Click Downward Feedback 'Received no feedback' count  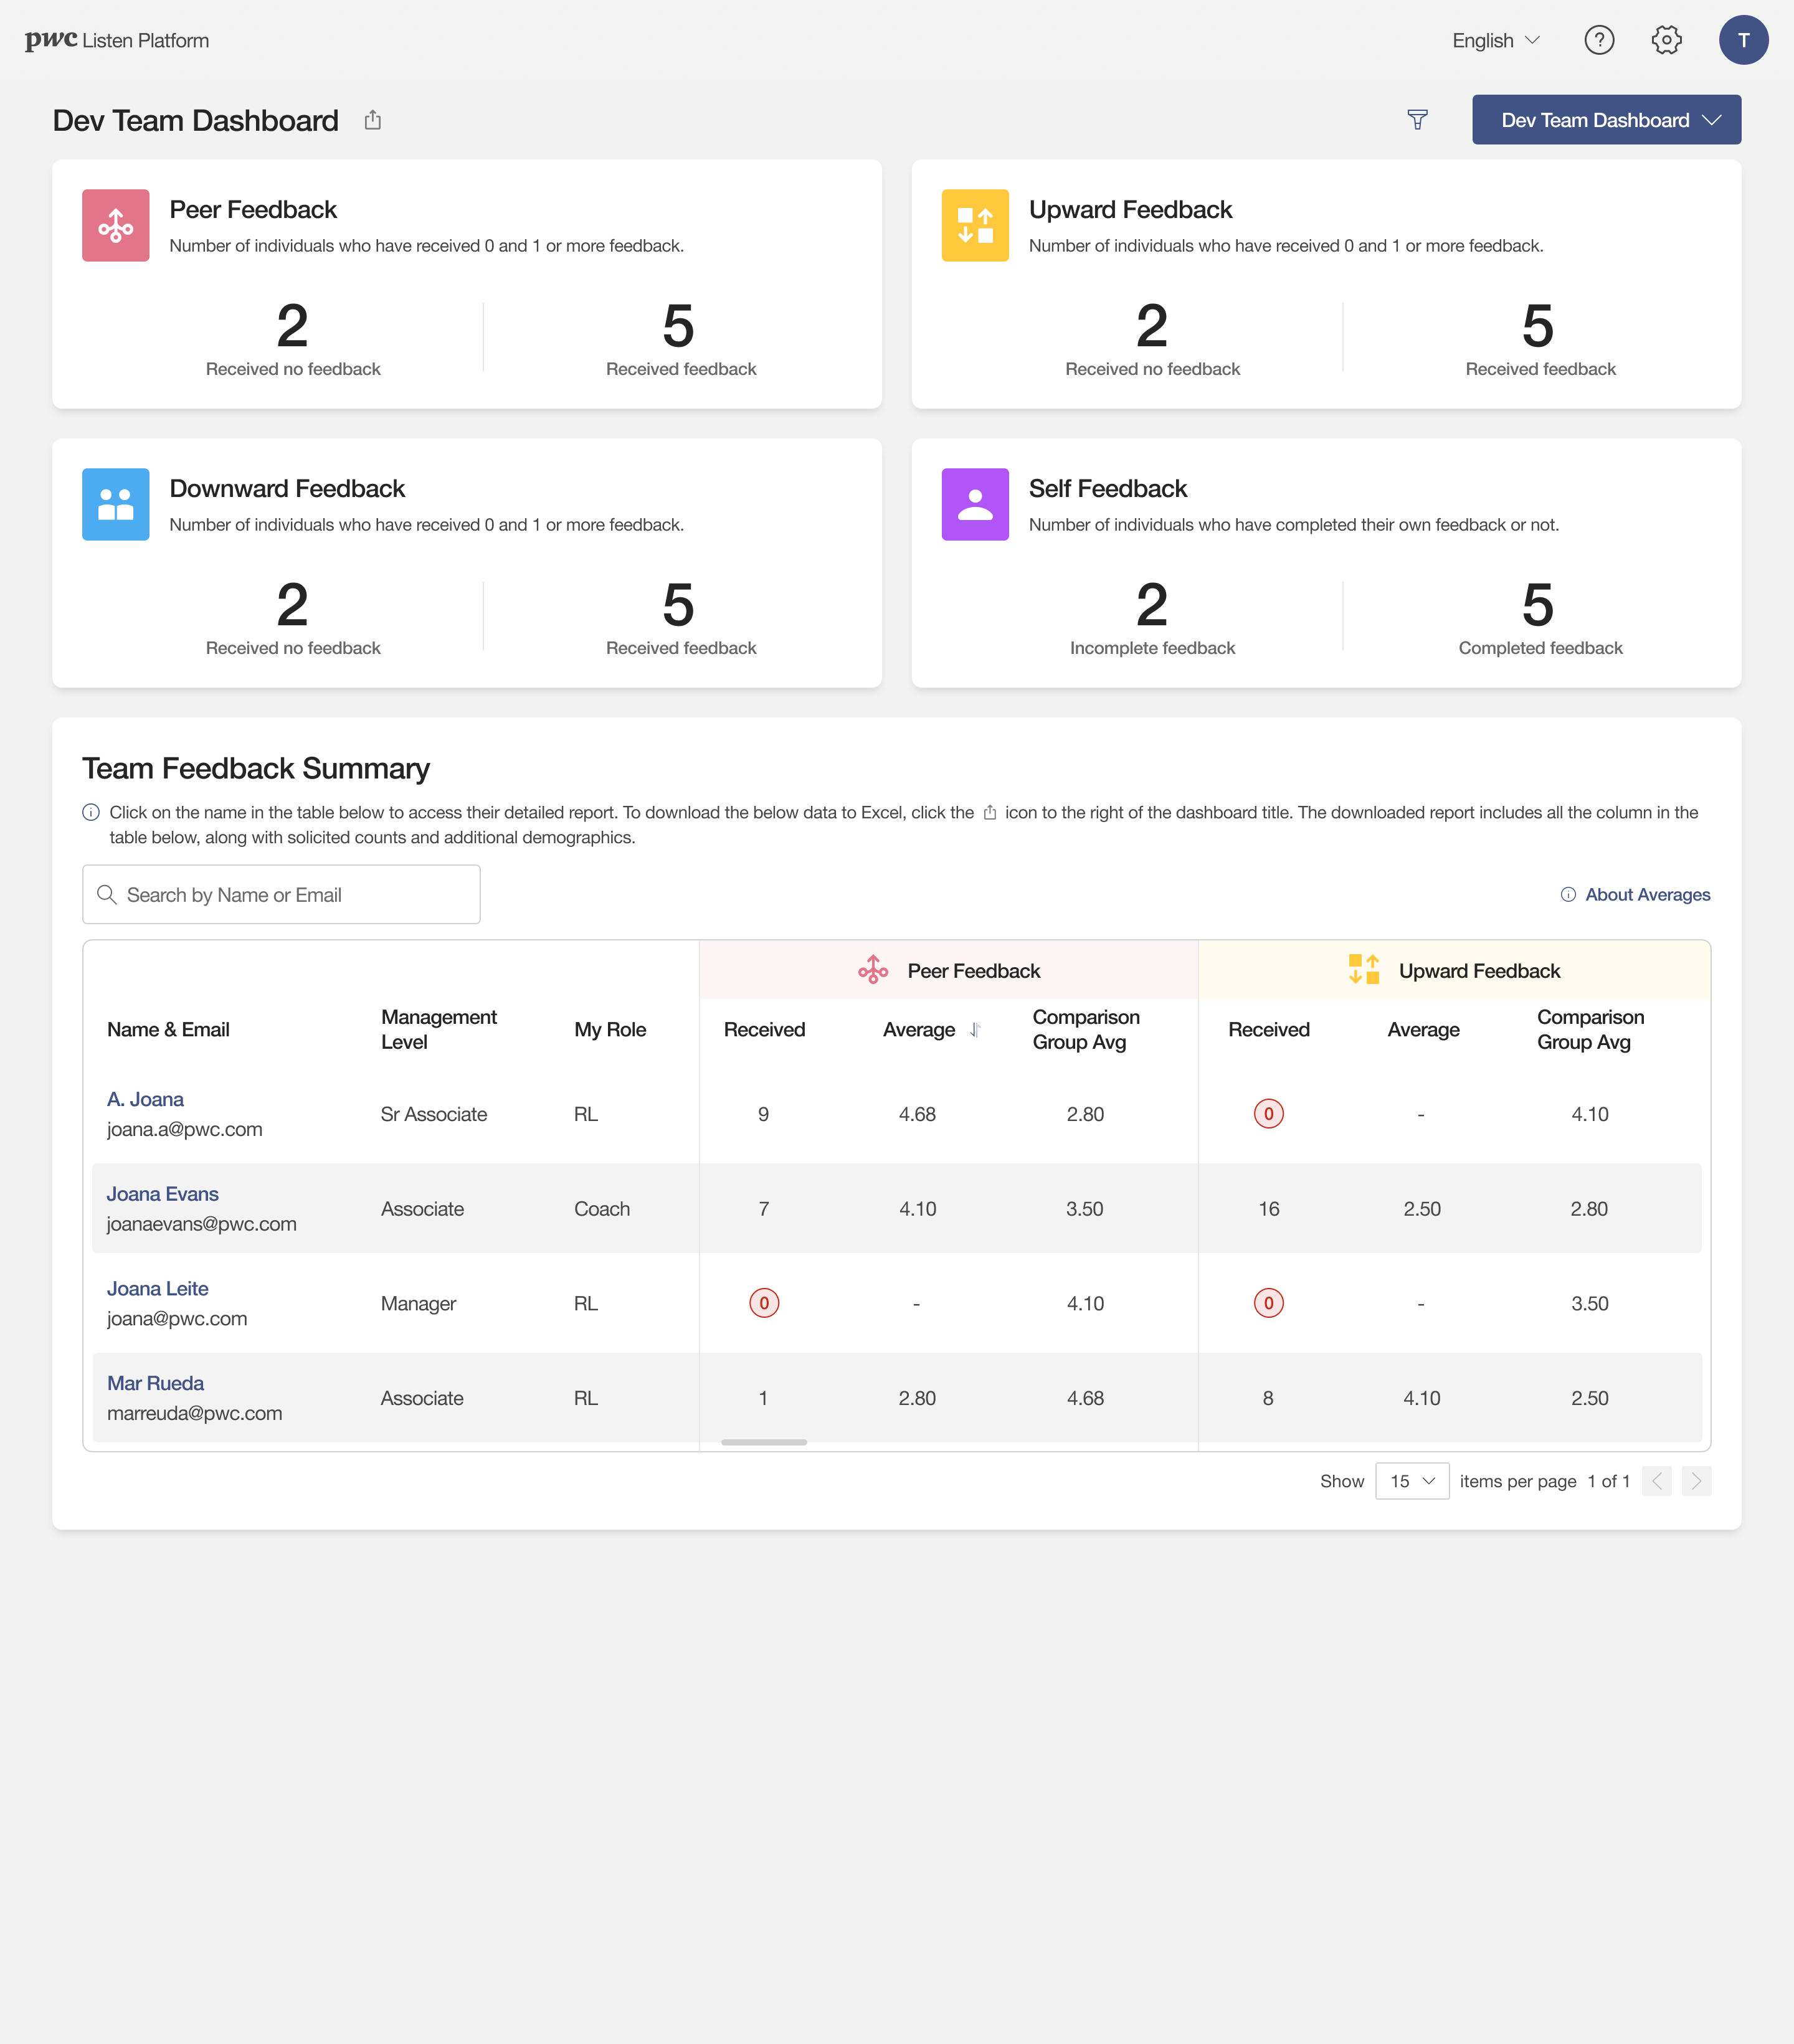[292, 605]
